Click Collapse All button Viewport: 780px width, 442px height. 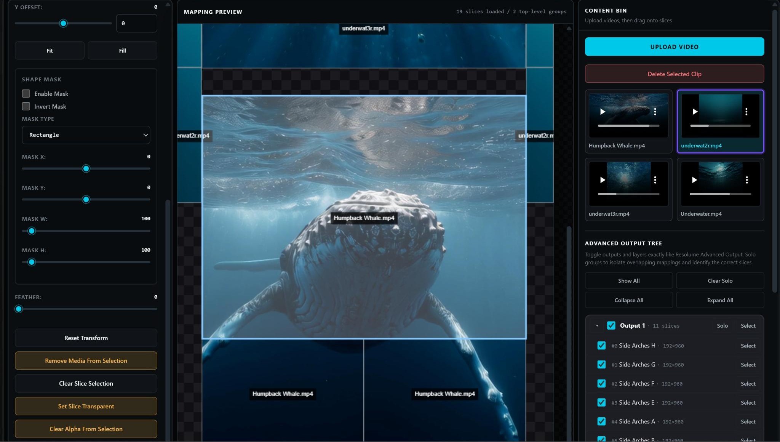click(x=629, y=300)
